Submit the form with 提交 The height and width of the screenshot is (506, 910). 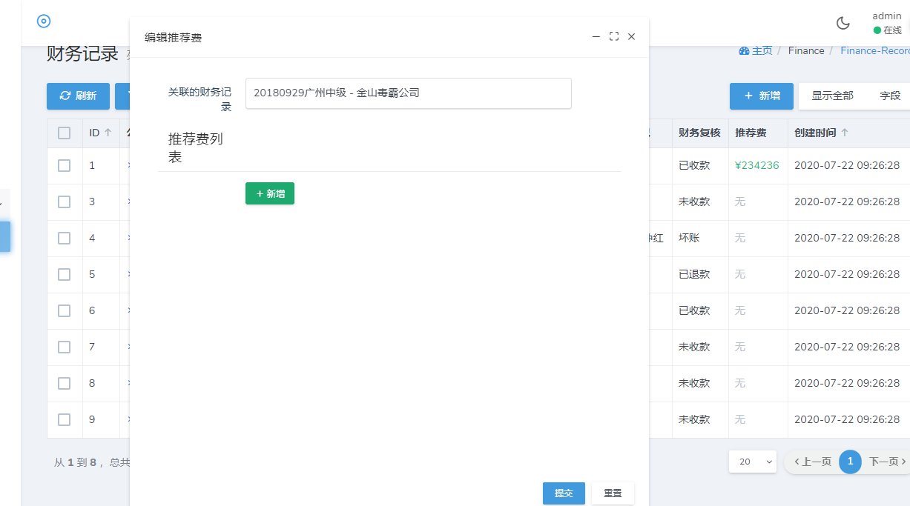coord(564,493)
